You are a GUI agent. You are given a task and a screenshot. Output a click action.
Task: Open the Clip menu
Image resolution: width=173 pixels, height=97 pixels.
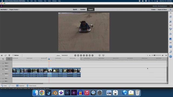tap(35, 1)
